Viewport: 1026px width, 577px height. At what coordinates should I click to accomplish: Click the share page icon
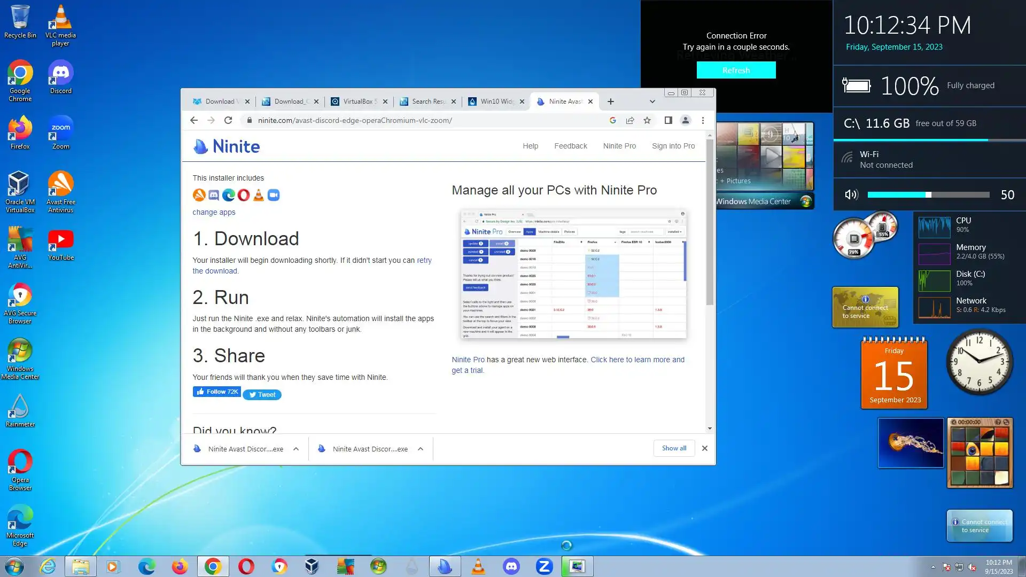630,120
